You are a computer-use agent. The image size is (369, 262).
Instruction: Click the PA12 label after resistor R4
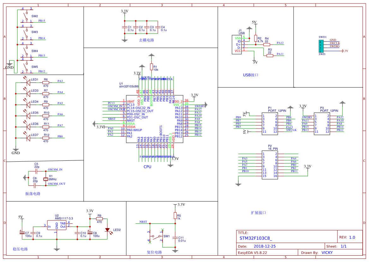pyautogui.click(x=280, y=43)
